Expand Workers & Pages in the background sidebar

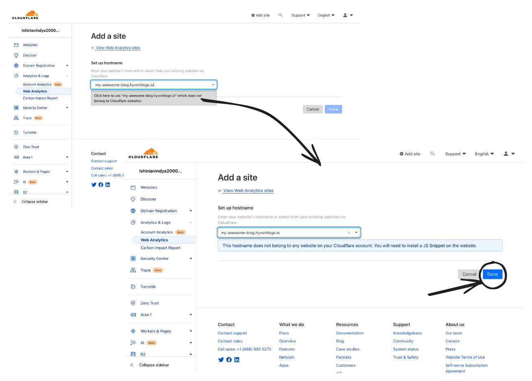click(67, 172)
